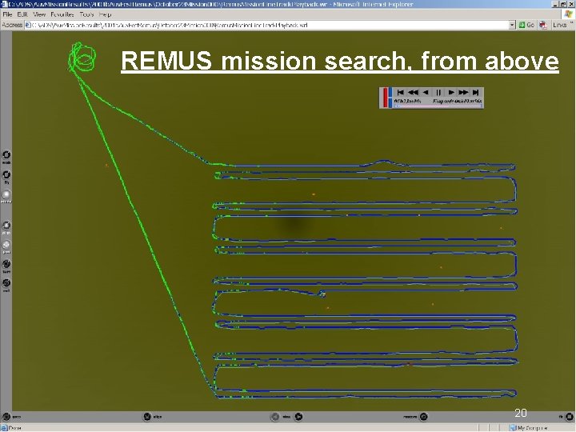Click the goto icon in bottom bar
This screenshot has height=432, width=576.
coord(6,417)
